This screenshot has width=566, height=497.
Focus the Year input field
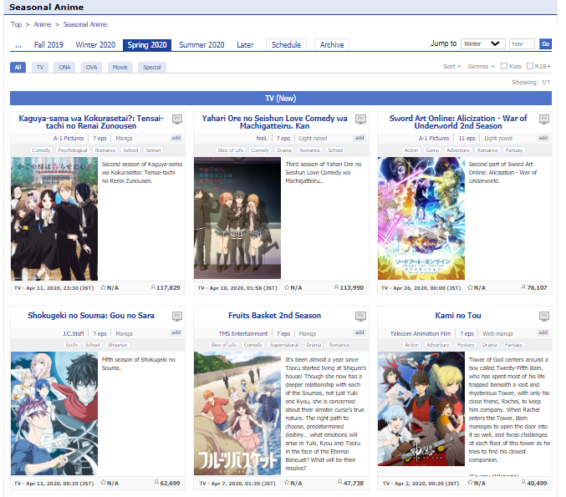click(x=522, y=43)
